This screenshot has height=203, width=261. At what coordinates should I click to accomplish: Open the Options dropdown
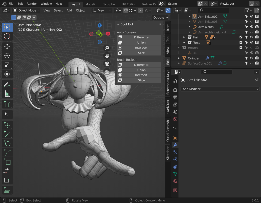tap(161, 18)
